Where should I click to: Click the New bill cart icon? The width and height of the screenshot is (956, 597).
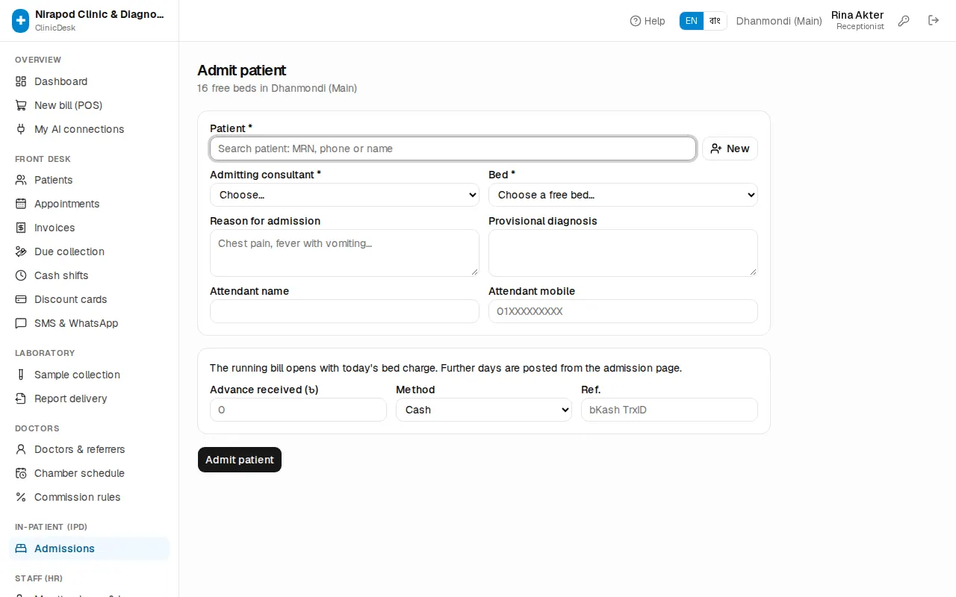pos(21,105)
